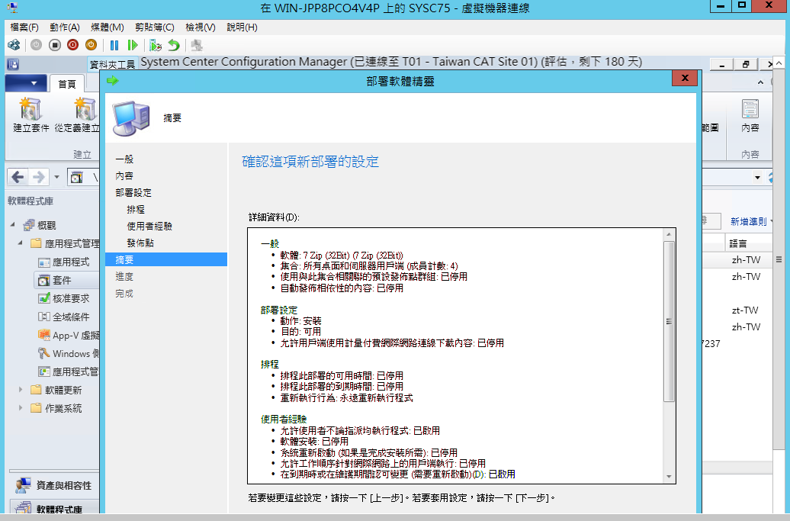Go to the 排程 wizard step
The image size is (790, 521).
pyautogui.click(x=136, y=209)
